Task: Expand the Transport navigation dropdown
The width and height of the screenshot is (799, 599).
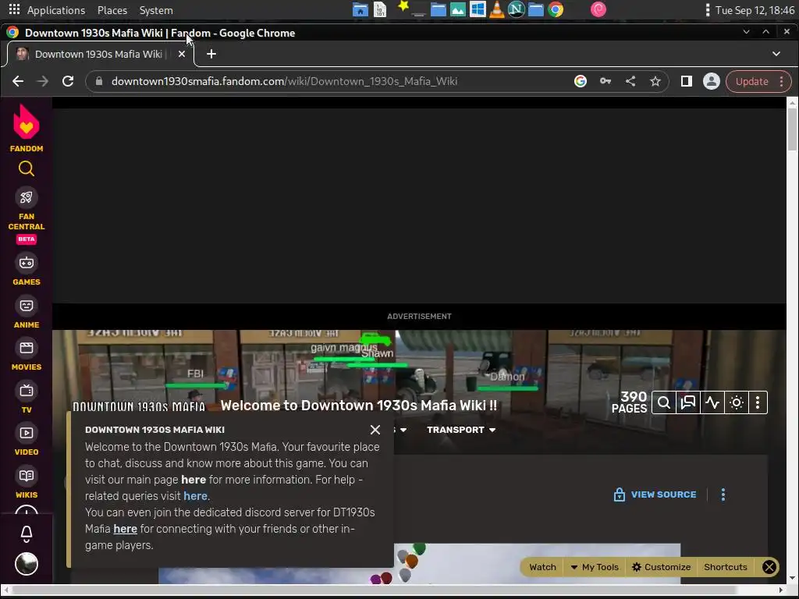Action: pos(461,430)
